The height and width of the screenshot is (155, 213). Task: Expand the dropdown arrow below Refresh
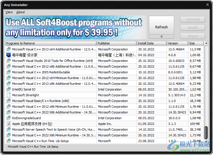point(161,37)
